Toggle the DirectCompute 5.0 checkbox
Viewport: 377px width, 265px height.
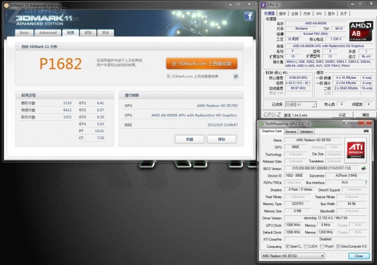(338, 246)
